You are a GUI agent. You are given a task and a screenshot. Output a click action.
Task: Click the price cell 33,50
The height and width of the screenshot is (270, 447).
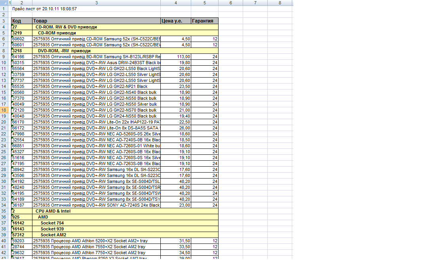[176, 247]
